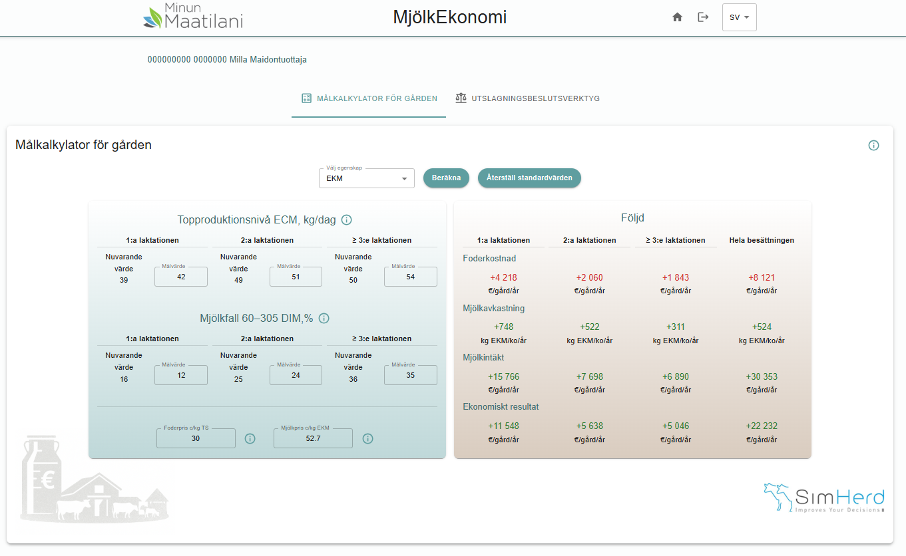Click the Minun Maatilani logo
Viewport: 906px width, 556px height.
click(x=193, y=17)
